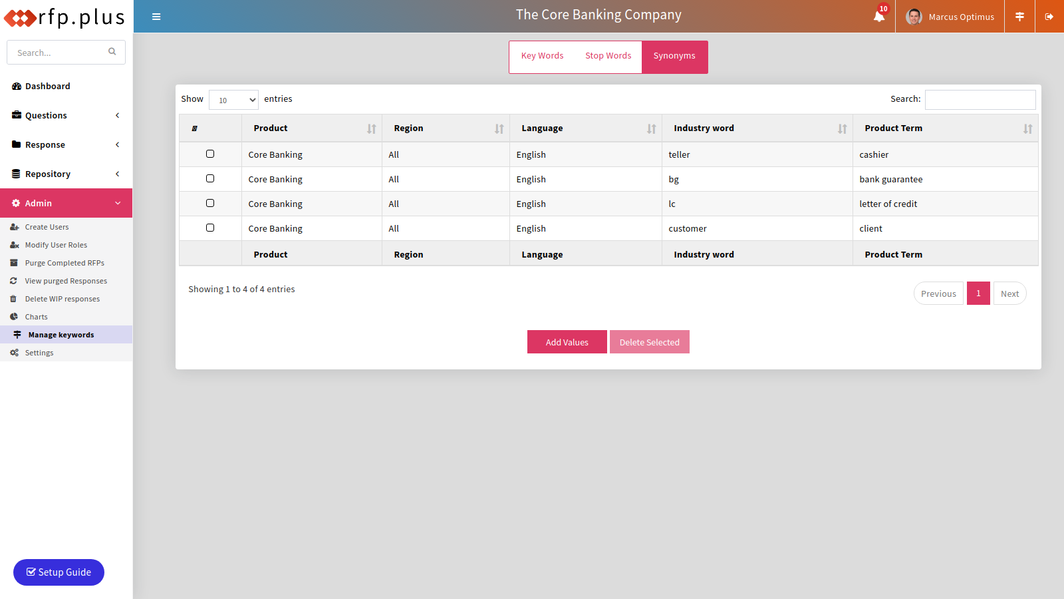Tick the checkbox for customer row
Image resolution: width=1064 pixels, height=599 pixels.
pos(210,228)
